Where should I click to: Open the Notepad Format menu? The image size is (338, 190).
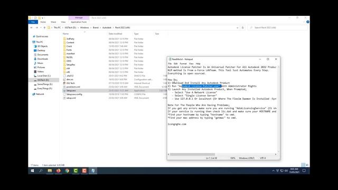[183, 64]
